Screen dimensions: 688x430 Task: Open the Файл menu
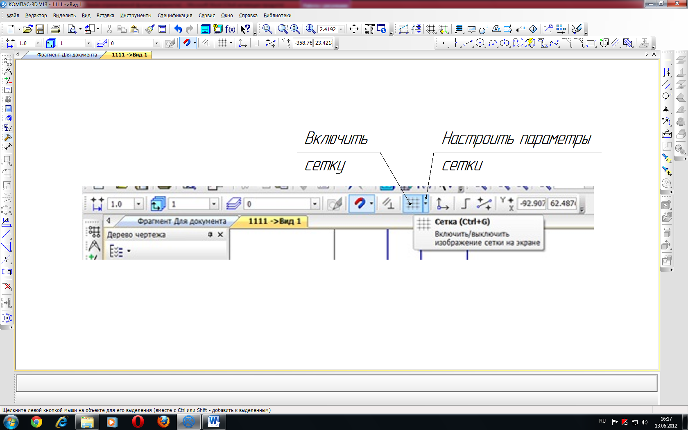click(13, 16)
